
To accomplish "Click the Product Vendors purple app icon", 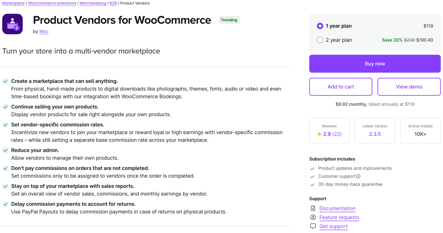I will [12, 24].
